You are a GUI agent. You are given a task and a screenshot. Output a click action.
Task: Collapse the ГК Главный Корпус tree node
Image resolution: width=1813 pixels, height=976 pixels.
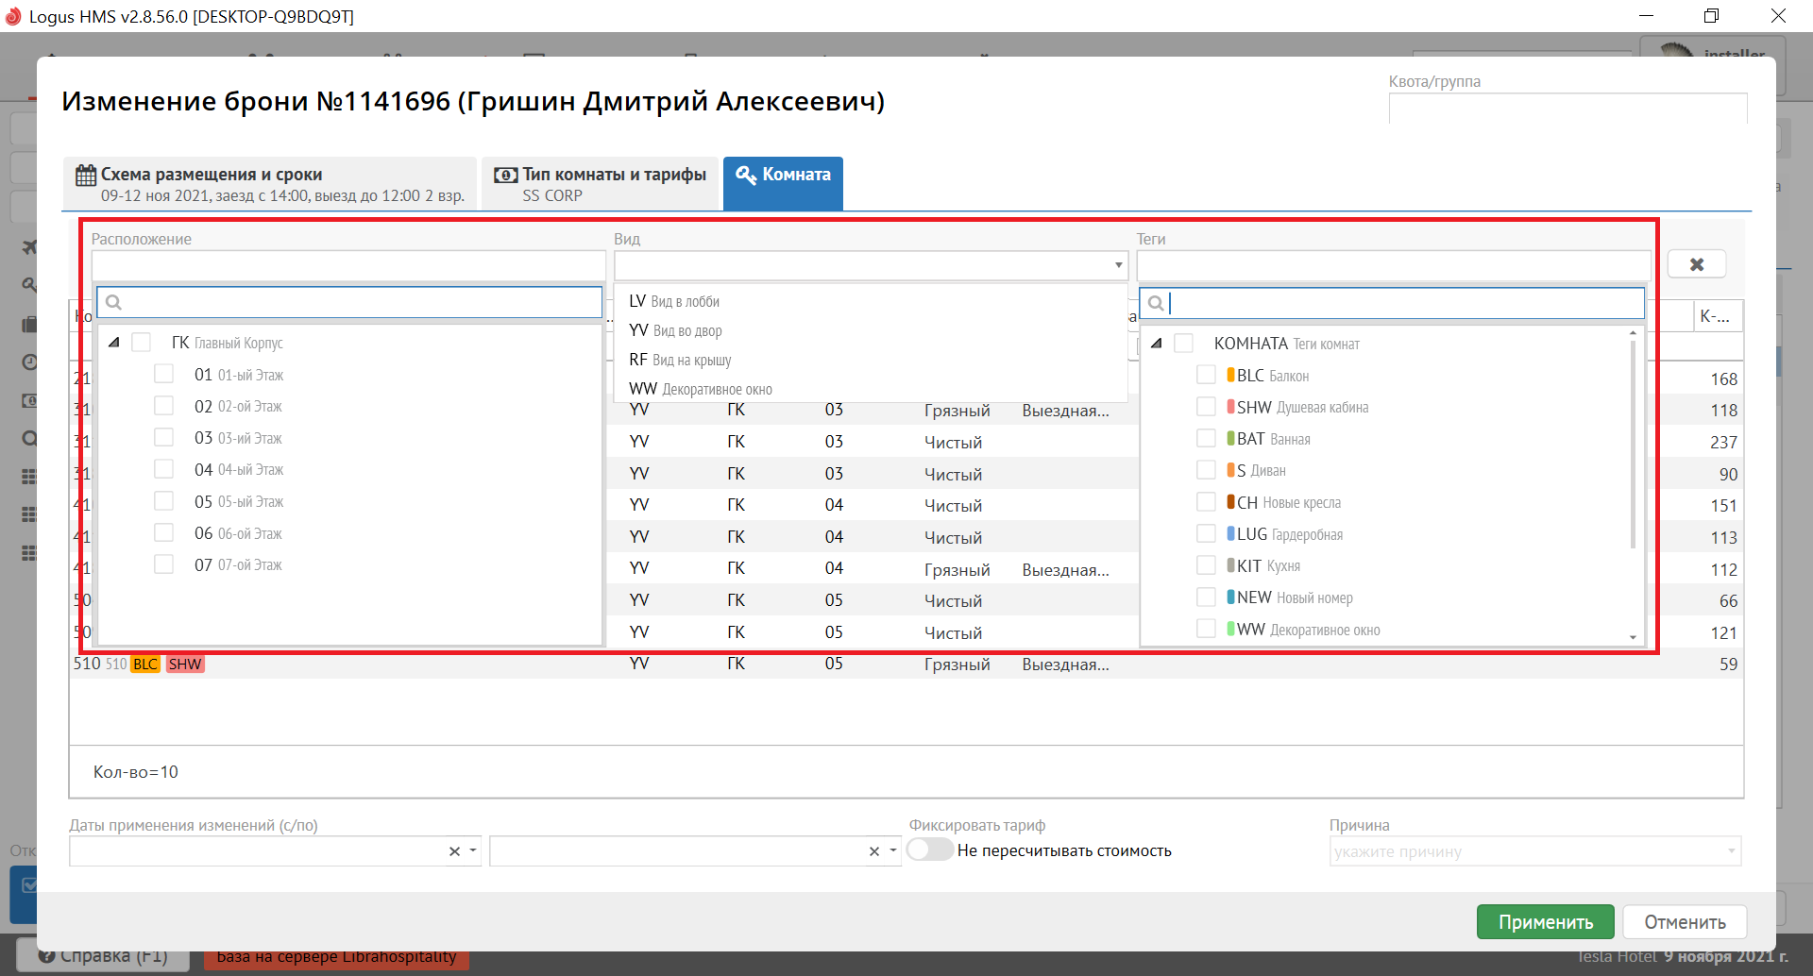click(114, 343)
